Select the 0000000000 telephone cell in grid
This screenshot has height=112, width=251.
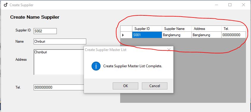233,35
